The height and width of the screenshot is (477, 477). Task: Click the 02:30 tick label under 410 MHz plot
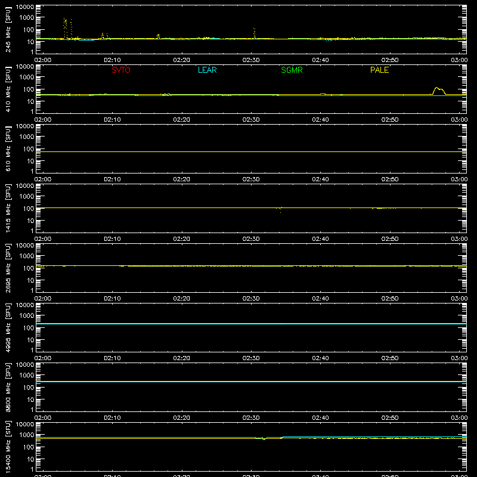click(x=251, y=120)
